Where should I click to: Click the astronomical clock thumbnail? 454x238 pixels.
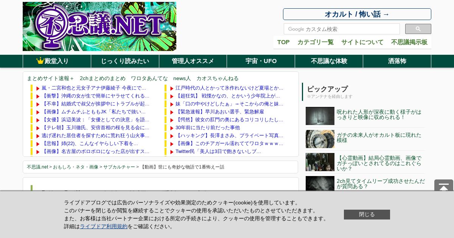coord(320,139)
